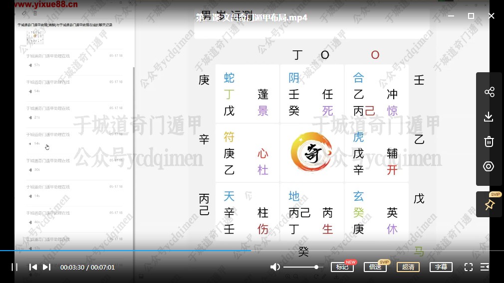Minimize the video player window
504x283 pixels.
[x=451, y=16]
